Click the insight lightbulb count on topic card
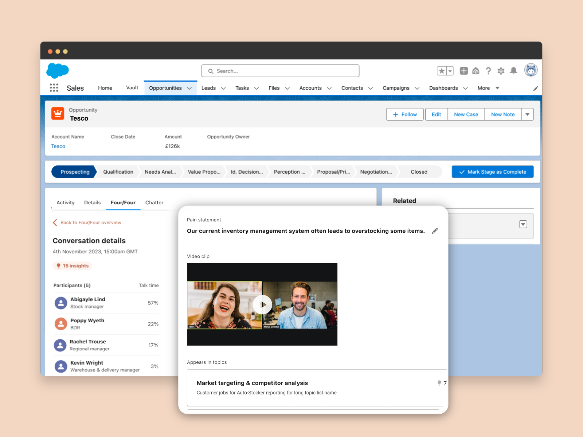This screenshot has width=583, height=437. 442,383
